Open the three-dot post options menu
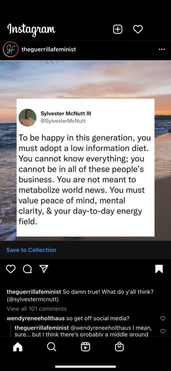The width and height of the screenshot is (171, 371). (162, 49)
